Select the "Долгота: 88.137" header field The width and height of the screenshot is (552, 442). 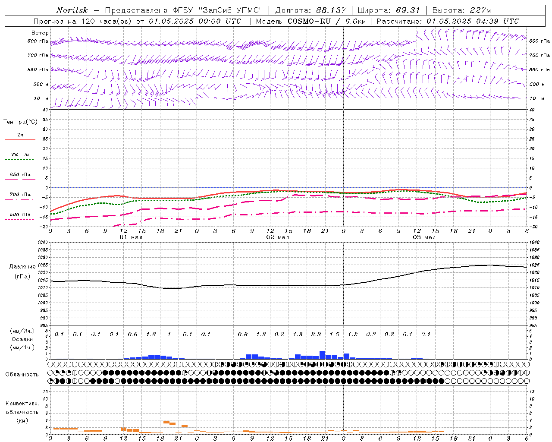click(x=311, y=10)
